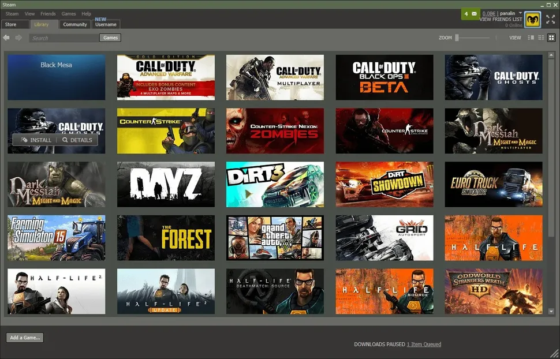This screenshot has height=359, width=560.
Task: Go forward with the right arrow icon
Action: point(18,38)
